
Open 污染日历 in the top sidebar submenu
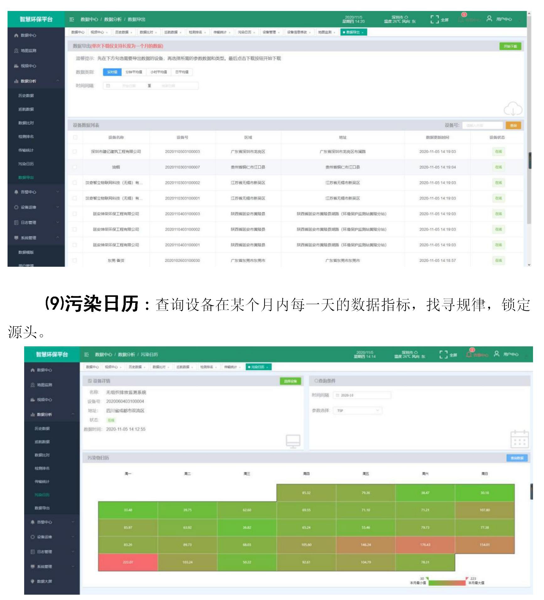26,164
